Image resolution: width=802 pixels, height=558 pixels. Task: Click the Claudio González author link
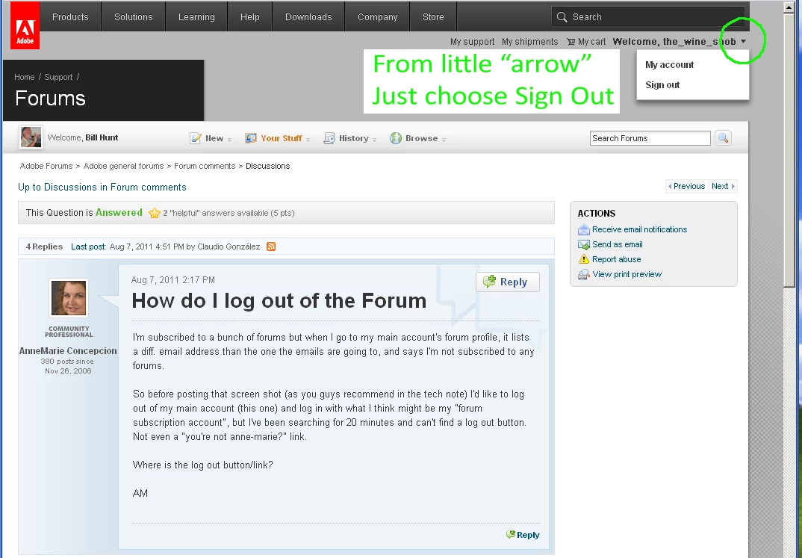click(229, 247)
